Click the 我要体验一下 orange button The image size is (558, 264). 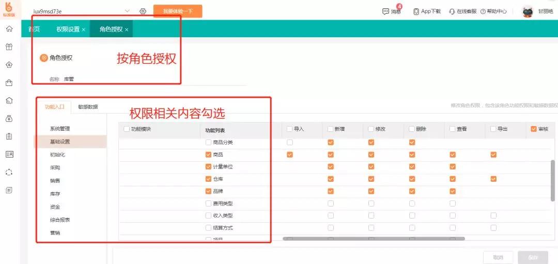[177, 11]
